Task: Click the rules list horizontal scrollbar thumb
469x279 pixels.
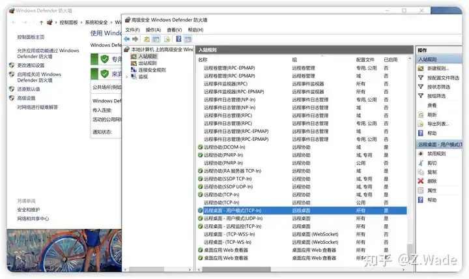Action: click(236, 269)
